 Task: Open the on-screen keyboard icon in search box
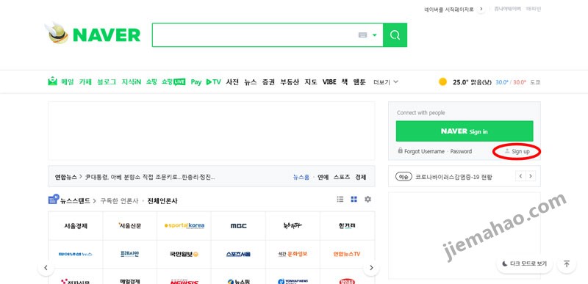(x=362, y=35)
